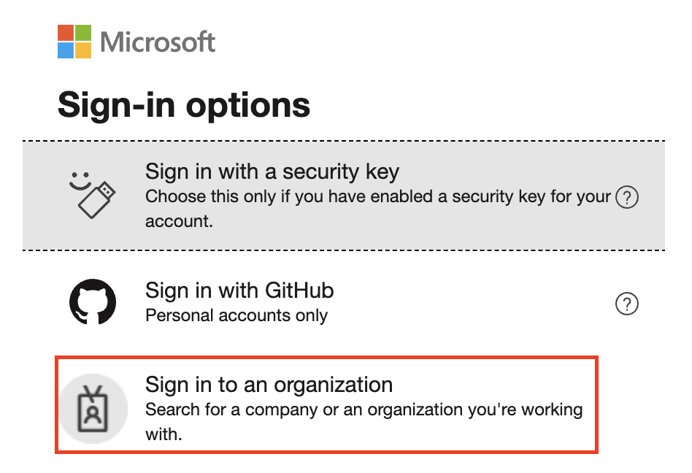Click the red square in the Microsoft logo

pos(64,33)
